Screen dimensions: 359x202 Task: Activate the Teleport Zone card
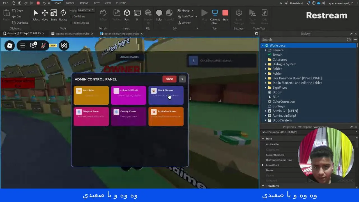click(x=91, y=116)
